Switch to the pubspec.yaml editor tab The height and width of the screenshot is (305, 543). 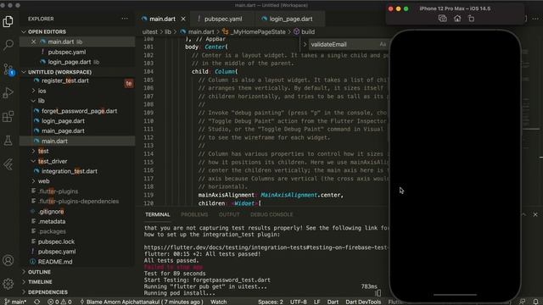223,19
